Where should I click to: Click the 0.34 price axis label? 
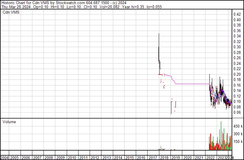pos(237,36)
